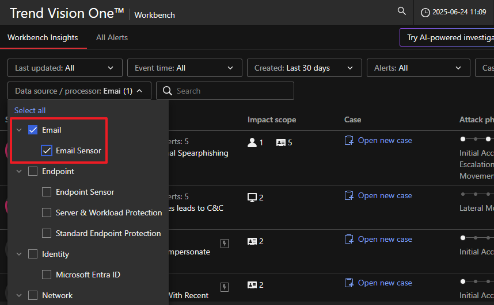Click the user icon in first Impact scope row

point(252,142)
